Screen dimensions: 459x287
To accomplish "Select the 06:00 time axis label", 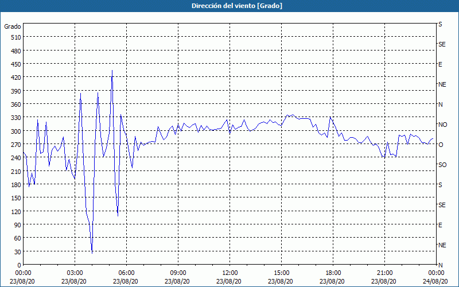I will (x=126, y=273).
